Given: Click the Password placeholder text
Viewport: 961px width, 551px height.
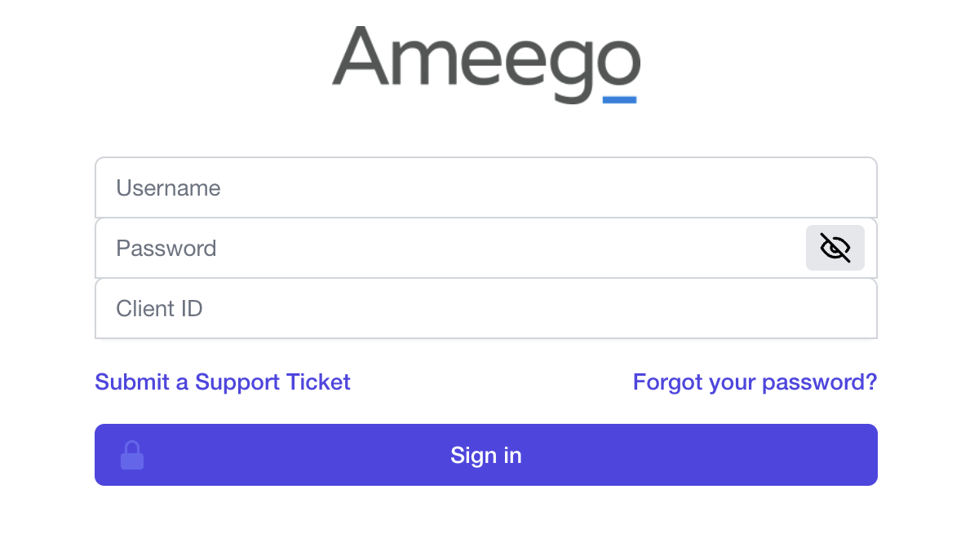Looking at the screenshot, I should point(166,248).
